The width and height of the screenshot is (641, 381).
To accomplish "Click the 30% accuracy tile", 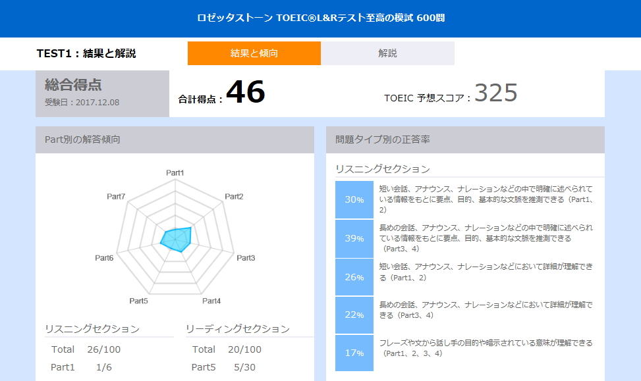I will (354, 199).
